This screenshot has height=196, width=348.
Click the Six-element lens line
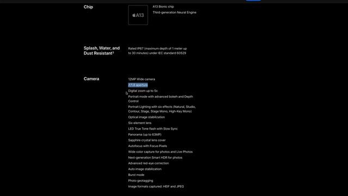[x=140, y=122]
